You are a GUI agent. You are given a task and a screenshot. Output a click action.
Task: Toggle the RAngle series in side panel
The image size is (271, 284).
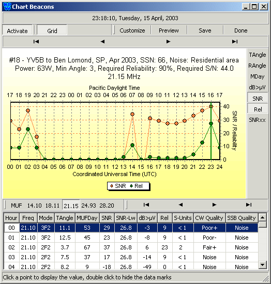[258, 66]
